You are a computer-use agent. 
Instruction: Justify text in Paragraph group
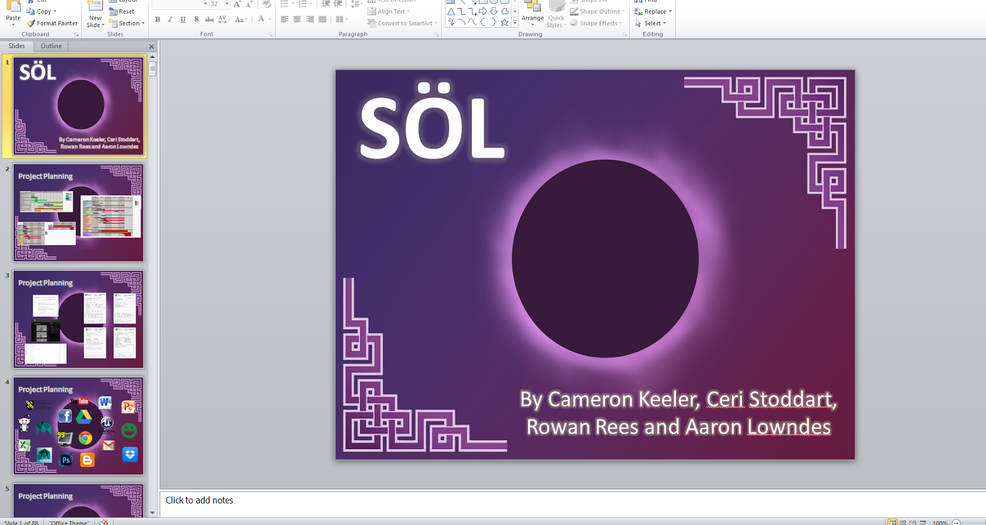pos(323,20)
